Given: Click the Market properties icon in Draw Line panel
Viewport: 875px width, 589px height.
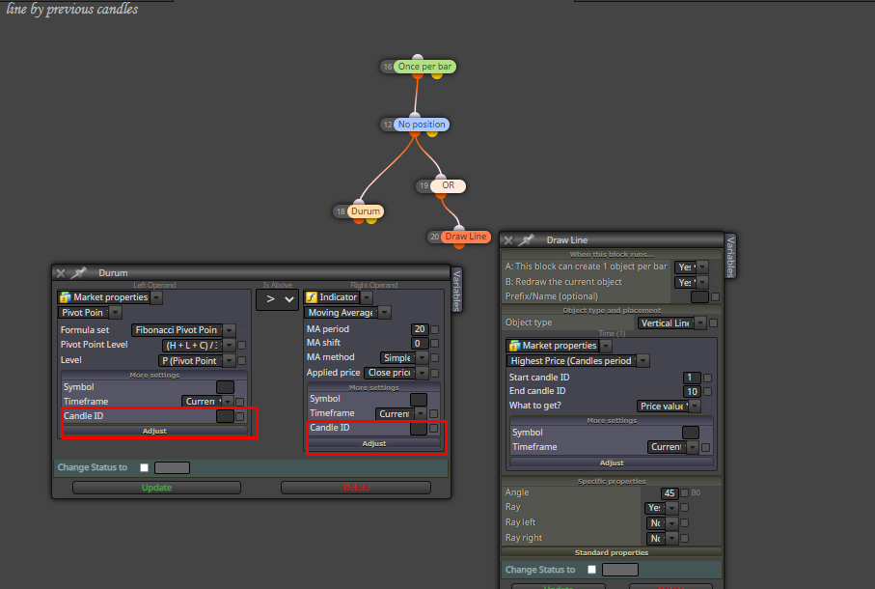Looking at the screenshot, I should click(x=514, y=346).
